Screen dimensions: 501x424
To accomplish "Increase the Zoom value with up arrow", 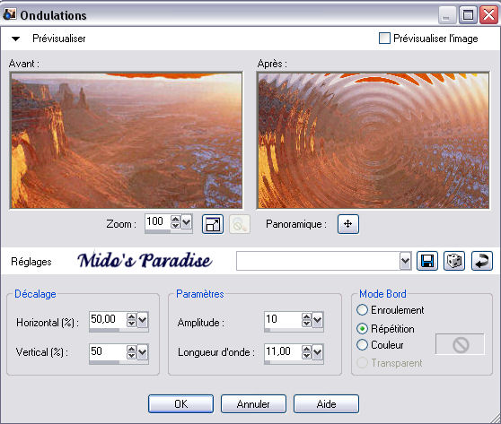I will 175,219.
